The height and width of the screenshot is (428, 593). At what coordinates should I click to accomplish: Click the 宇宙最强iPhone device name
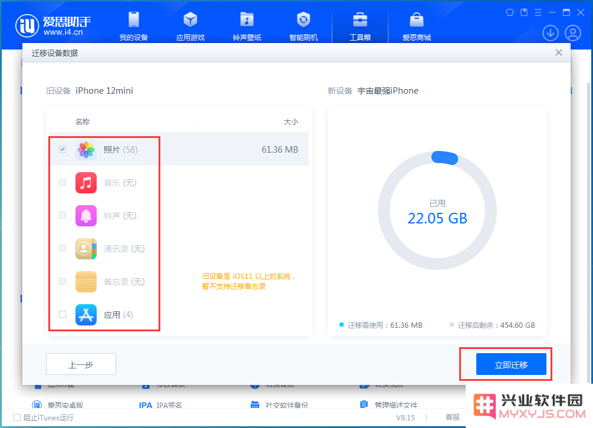[x=388, y=91]
